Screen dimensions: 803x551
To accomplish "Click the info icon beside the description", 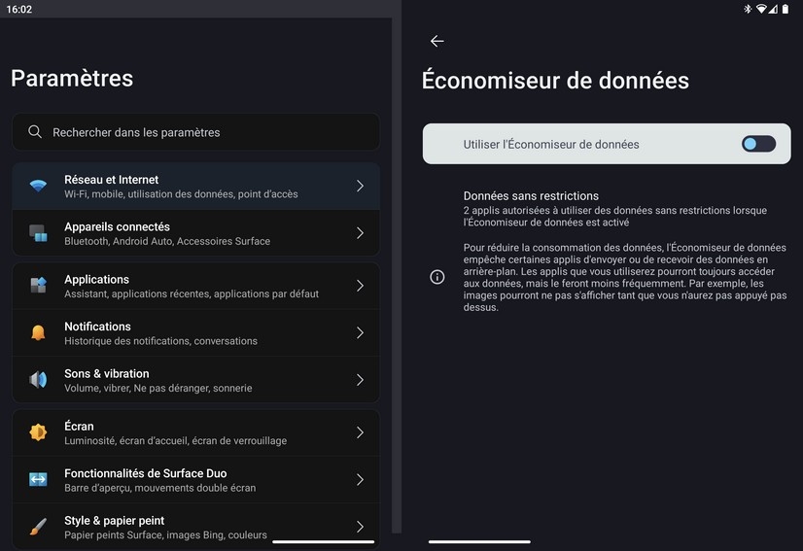I will (x=437, y=277).
